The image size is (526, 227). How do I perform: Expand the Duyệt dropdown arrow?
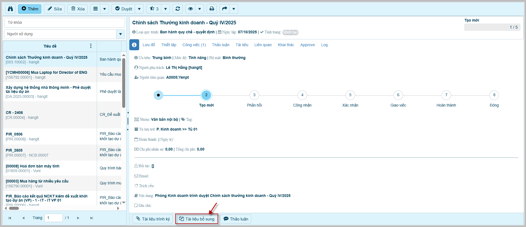(x=139, y=9)
